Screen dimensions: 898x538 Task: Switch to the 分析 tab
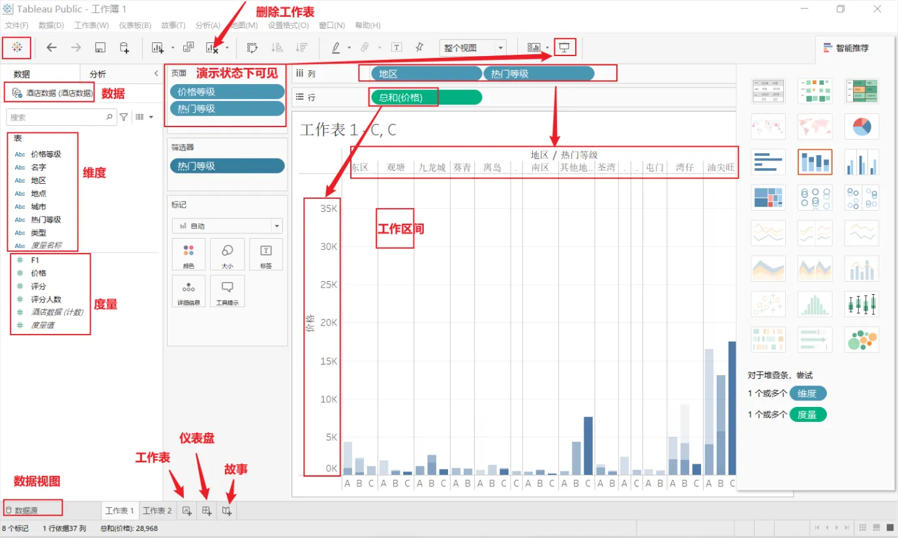coord(98,74)
